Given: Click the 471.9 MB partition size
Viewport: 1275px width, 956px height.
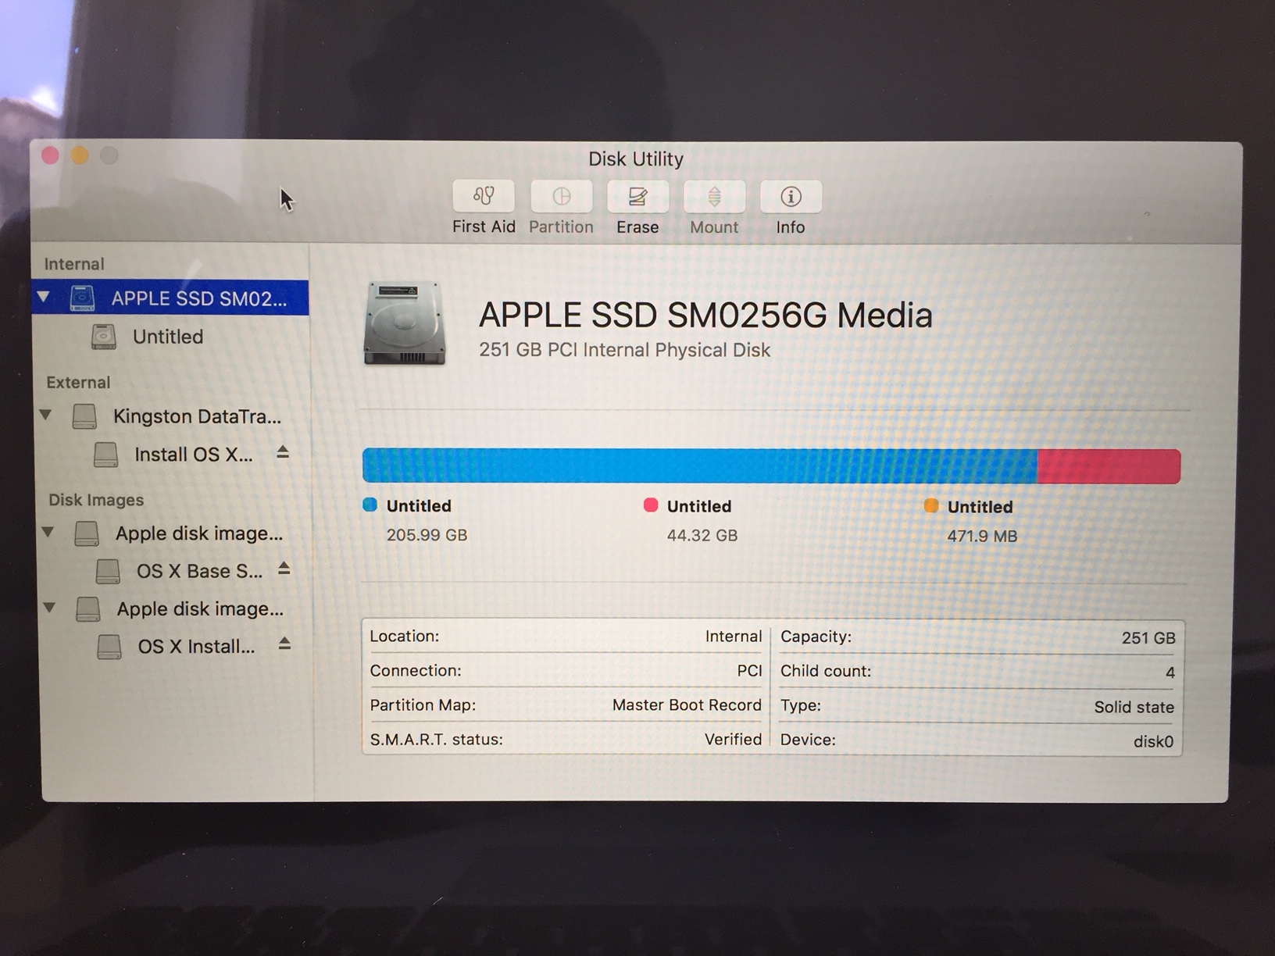Looking at the screenshot, I should click(x=982, y=537).
